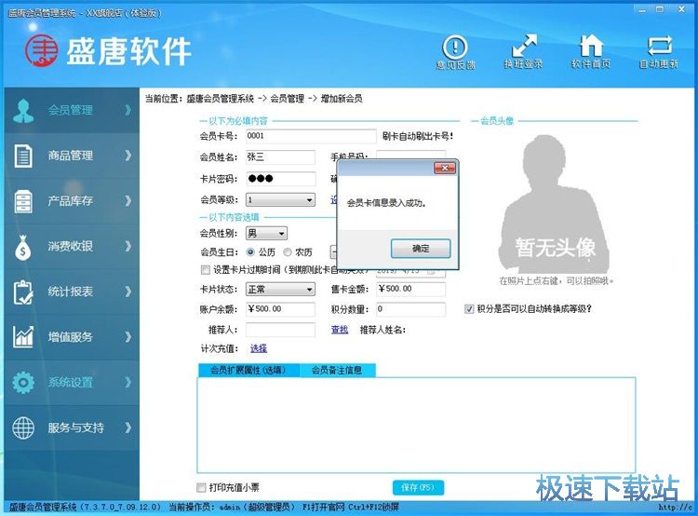
Task: Expand the 卡片状态 dropdown
Action: click(x=309, y=290)
